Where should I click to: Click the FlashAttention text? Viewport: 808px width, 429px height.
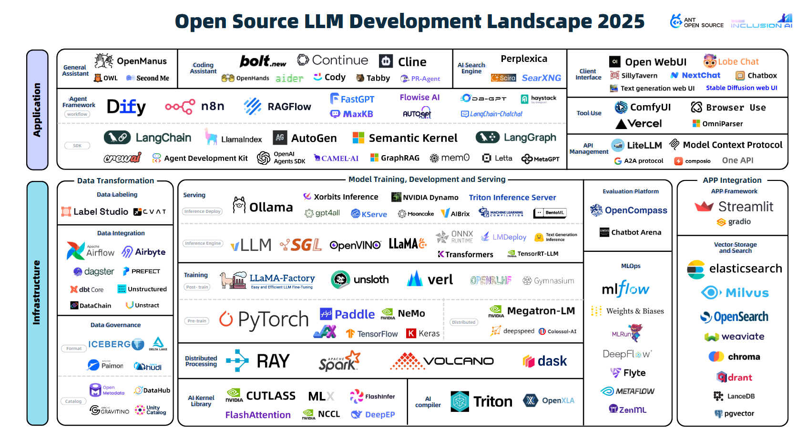258,415
